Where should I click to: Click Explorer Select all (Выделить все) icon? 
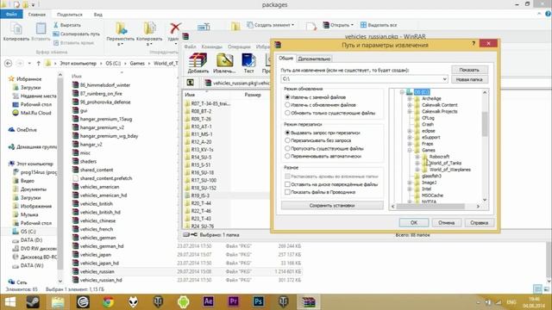click(x=363, y=25)
